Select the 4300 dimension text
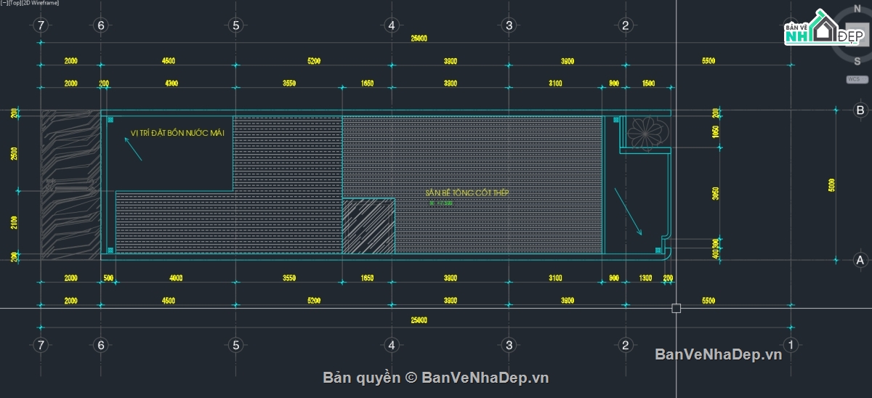Viewport: 872px width, 398px height. point(171,84)
